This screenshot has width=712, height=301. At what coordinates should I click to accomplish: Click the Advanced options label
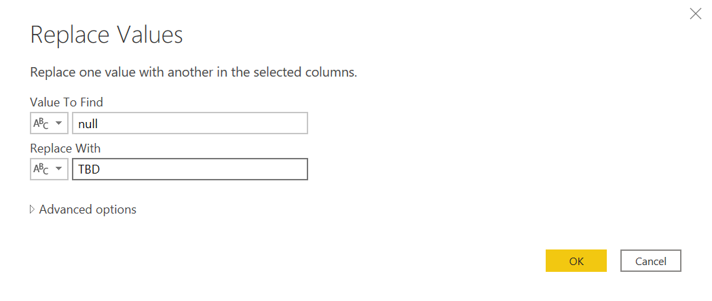point(88,209)
